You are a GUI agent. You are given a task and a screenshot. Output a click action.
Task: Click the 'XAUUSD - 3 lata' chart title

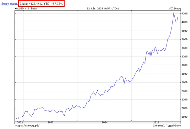pyautogui.click(x=25, y=8)
